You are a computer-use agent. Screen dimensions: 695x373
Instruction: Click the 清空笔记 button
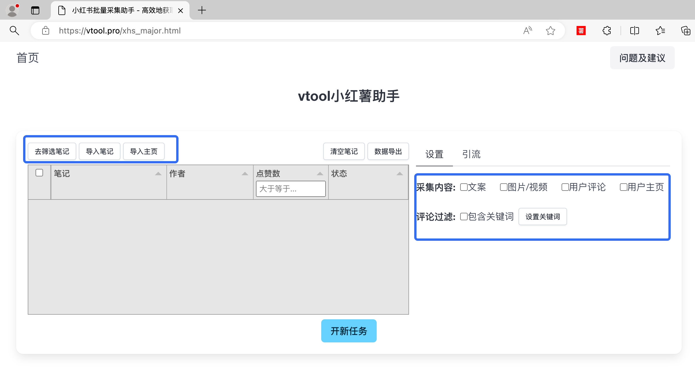[x=344, y=151]
